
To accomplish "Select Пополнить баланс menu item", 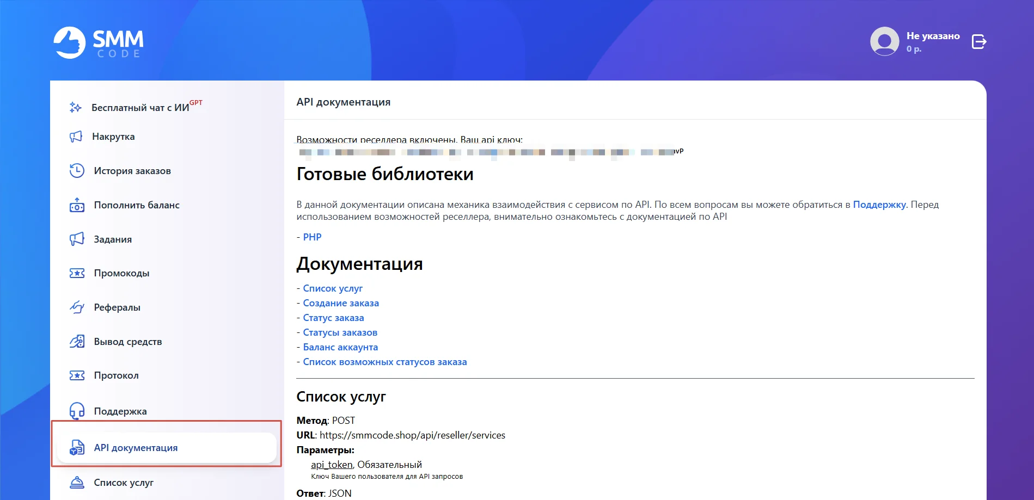I will click(137, 205).
